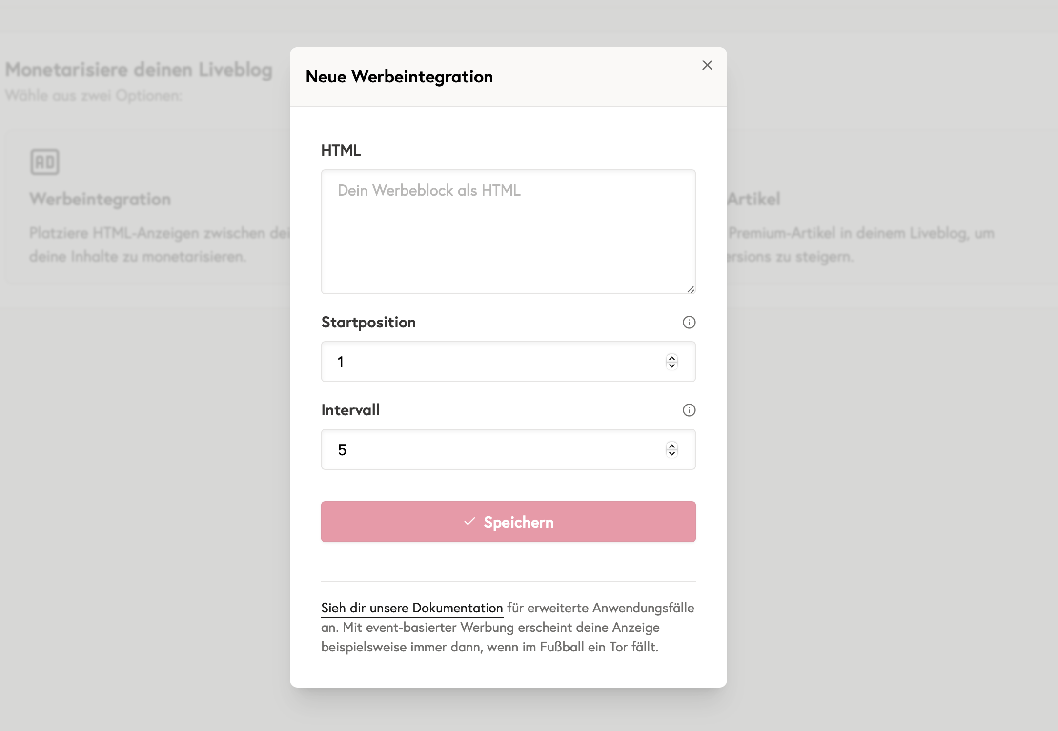Click the Intervall label

[350, 410]
